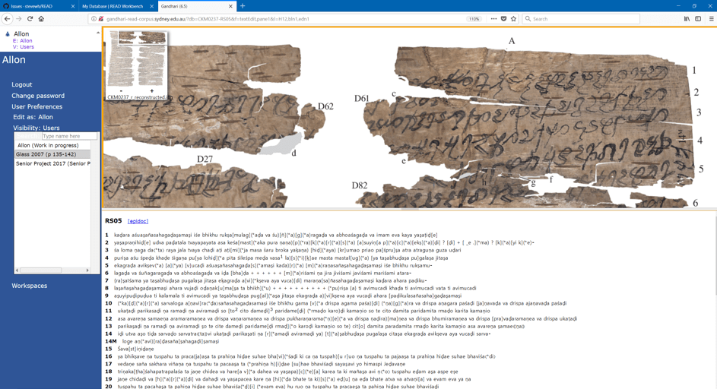
Task: Click the browser Back arrow
Action: tap(8, 19)
